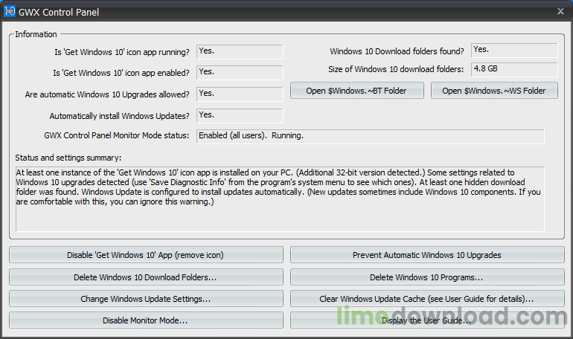Click 'Windows 10 Download folders found?' label
The height and width of the screenshot is (339, 573).
click(x=397, y=51)
